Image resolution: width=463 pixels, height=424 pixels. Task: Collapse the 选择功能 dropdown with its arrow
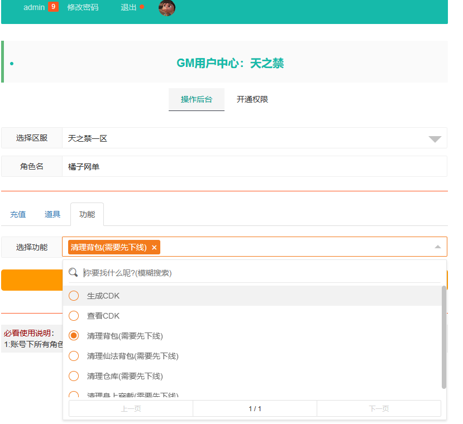point(437,246)
